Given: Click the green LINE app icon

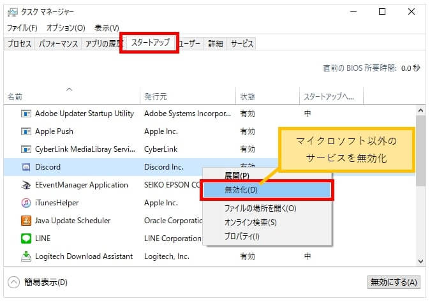Looking at the screenshot, I should point(26,239).
